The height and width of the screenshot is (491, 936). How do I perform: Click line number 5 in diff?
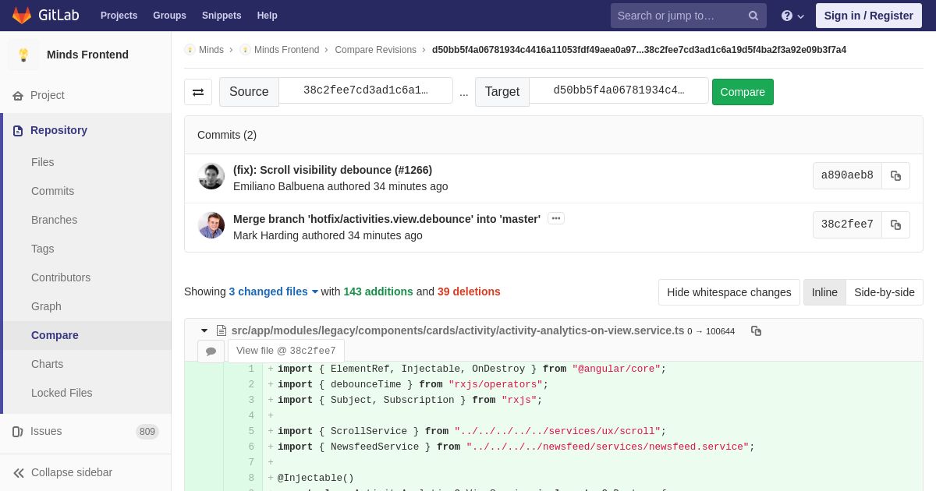(x=251, y=432)
